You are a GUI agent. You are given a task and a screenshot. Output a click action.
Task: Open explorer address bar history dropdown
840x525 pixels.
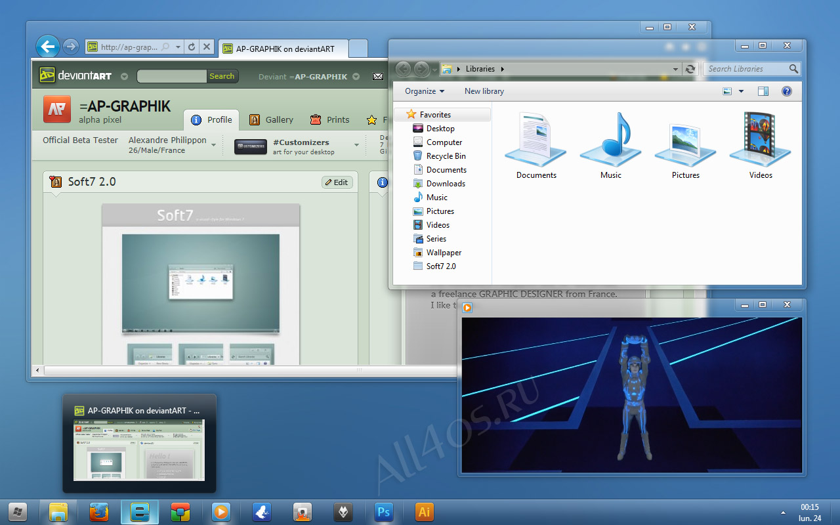tap(676, 69)
